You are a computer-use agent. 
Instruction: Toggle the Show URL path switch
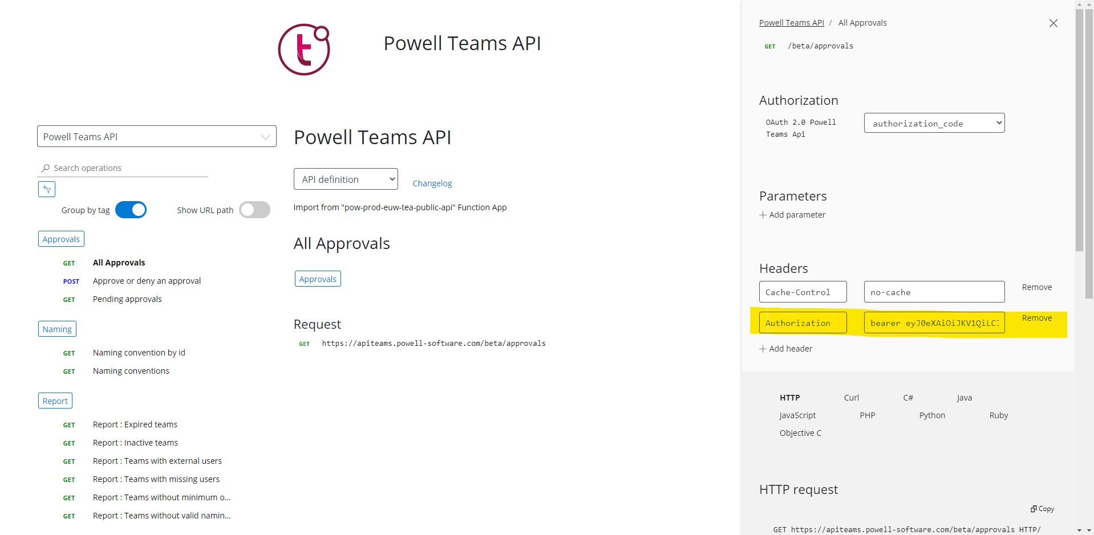tap(254, 210)
